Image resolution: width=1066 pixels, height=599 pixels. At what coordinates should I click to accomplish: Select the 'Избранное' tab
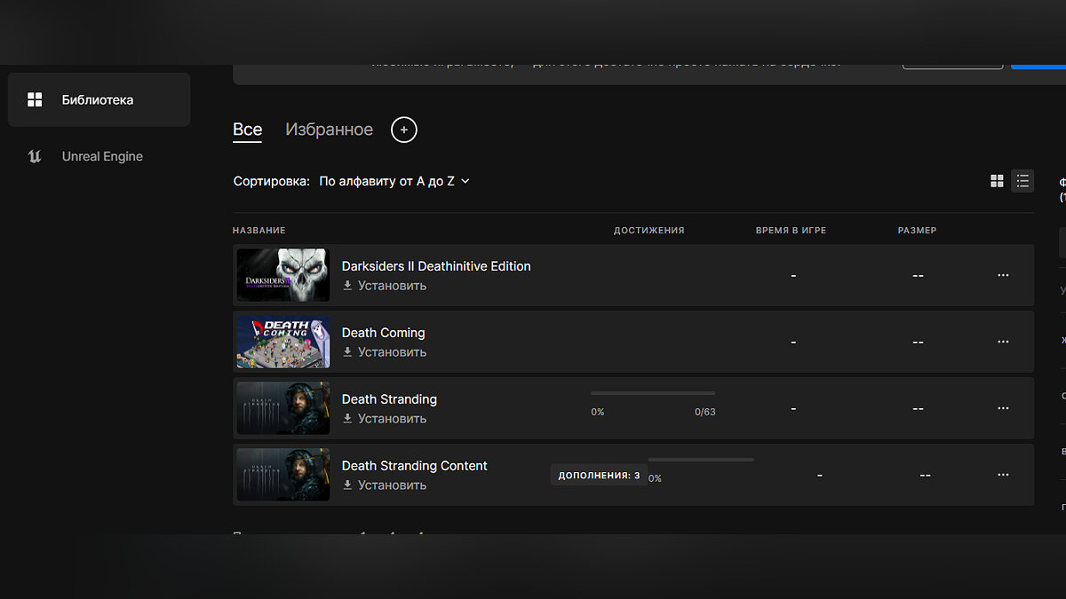[x=329, y=130]
